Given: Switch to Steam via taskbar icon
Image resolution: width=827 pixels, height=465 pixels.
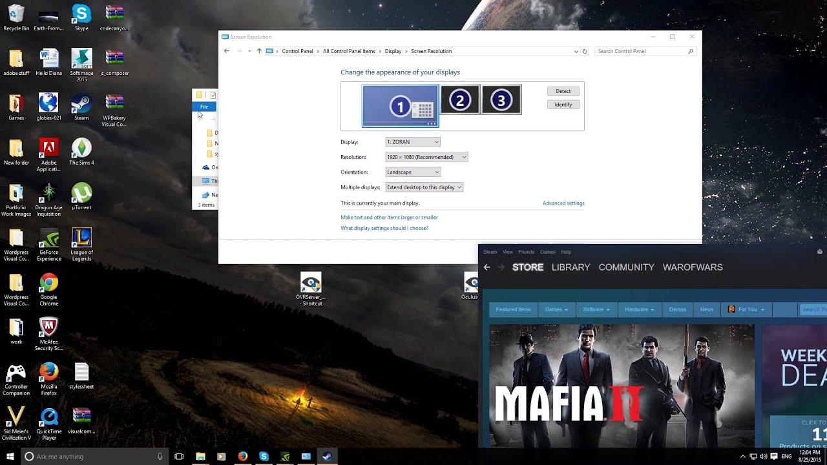Looking at the screenshot, I should pos(327,456).
